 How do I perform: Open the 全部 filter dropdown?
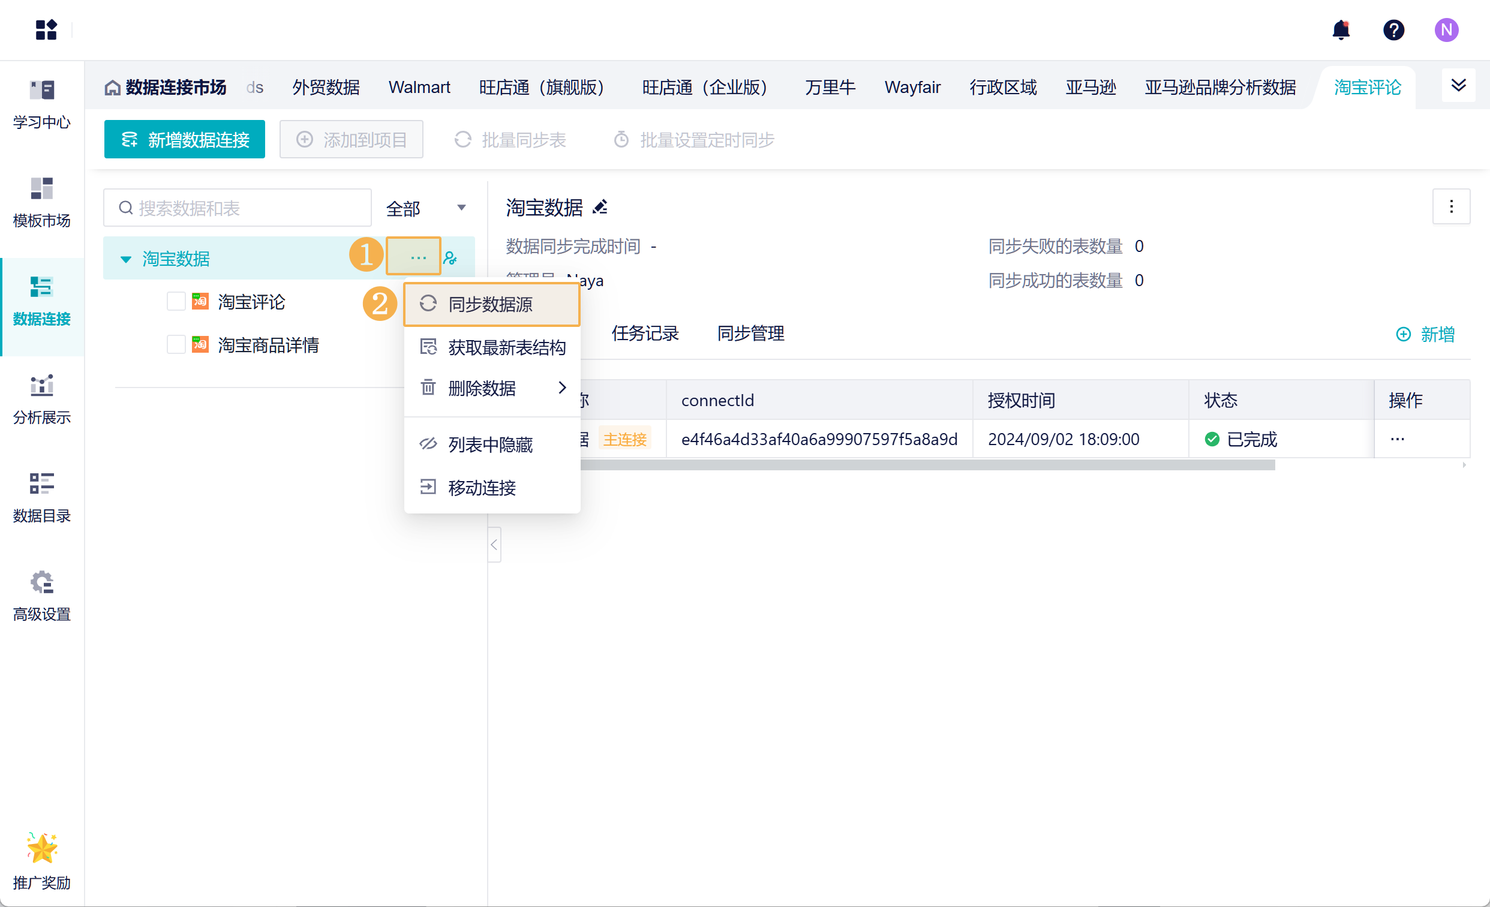tap(426, 208)
